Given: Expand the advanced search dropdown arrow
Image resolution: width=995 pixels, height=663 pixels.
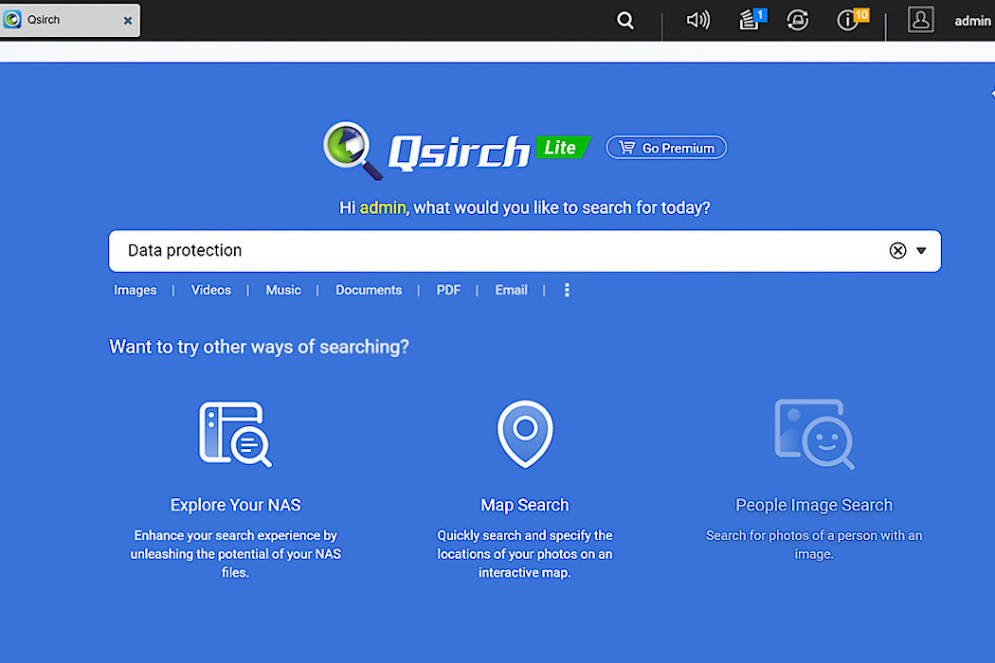Looking at the screenshot, I should [x=921, y=251].
